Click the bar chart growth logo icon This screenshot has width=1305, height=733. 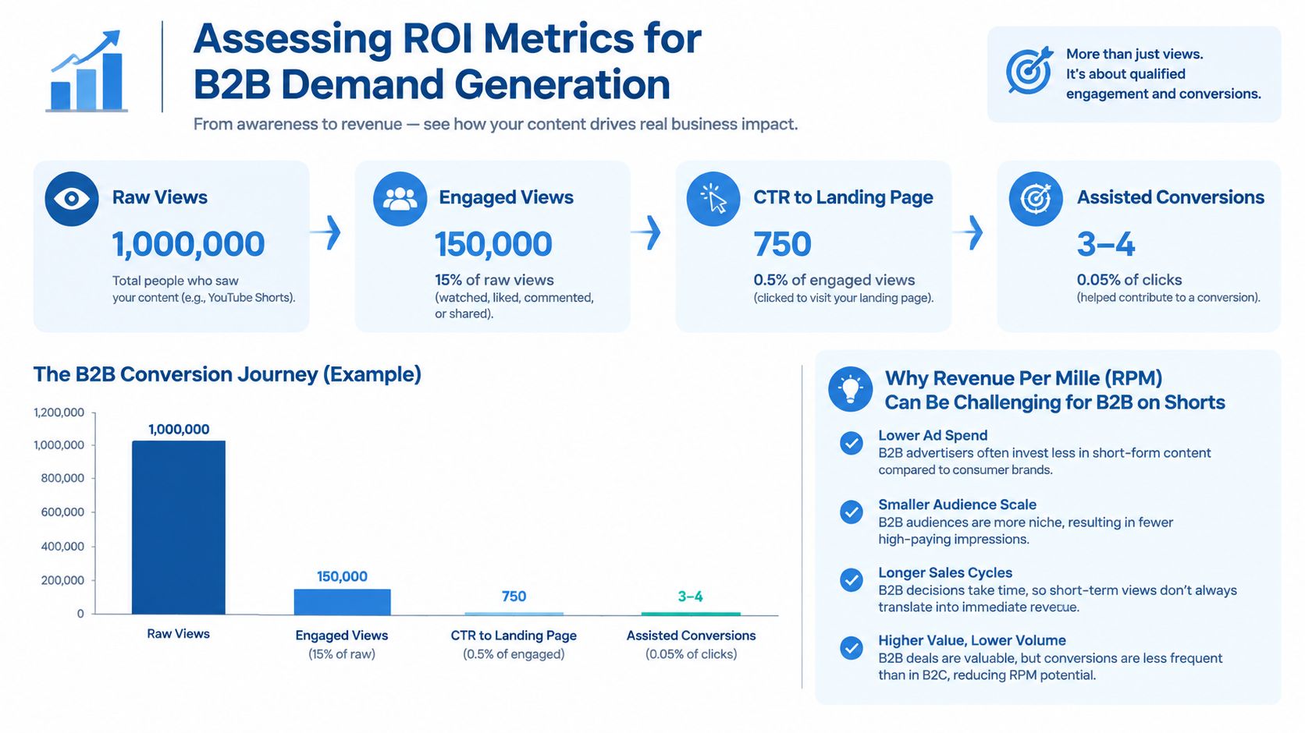87,71
